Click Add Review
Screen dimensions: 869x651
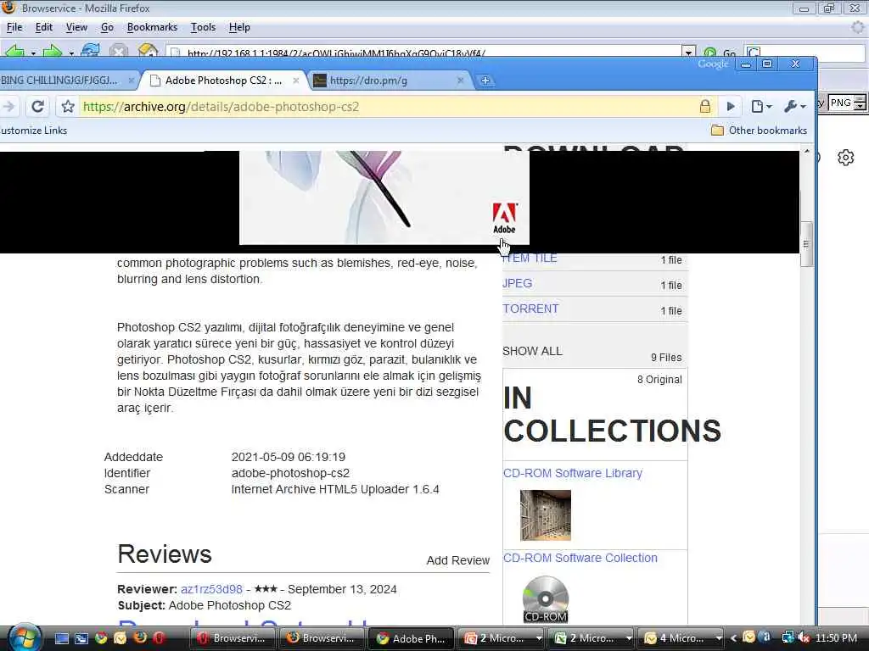(457, 560)
